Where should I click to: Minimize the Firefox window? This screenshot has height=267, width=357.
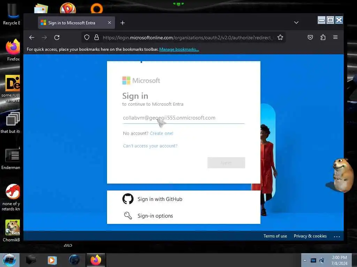tap(321, 20)
